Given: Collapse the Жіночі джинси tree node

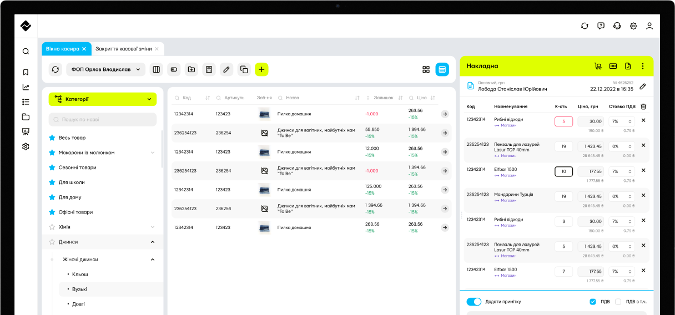Looking at the screenshot, I should point(153,260).
